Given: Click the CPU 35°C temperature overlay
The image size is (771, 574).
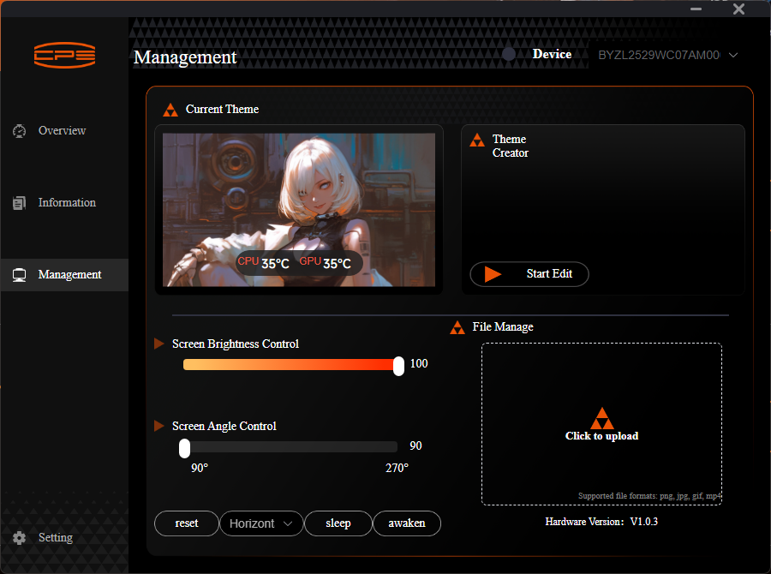Looking at the screenshot, I should coord(264,263).
